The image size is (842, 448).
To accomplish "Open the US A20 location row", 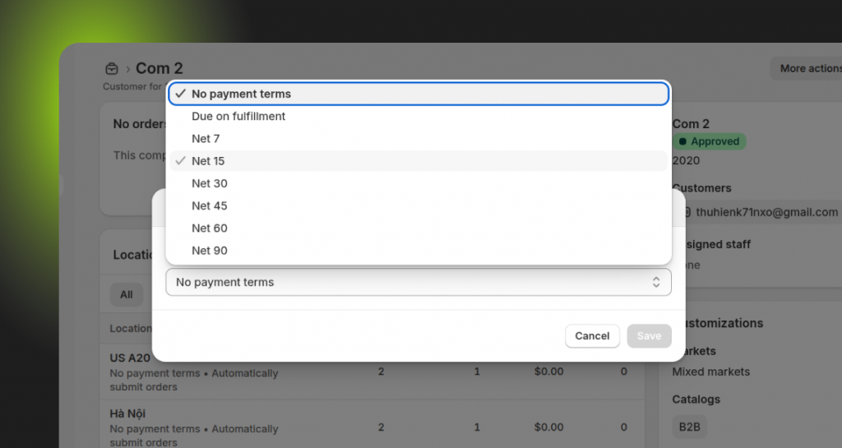I will [372, 372].
